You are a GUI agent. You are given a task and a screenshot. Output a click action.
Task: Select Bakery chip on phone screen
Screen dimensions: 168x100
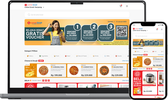tap(137, 51)
